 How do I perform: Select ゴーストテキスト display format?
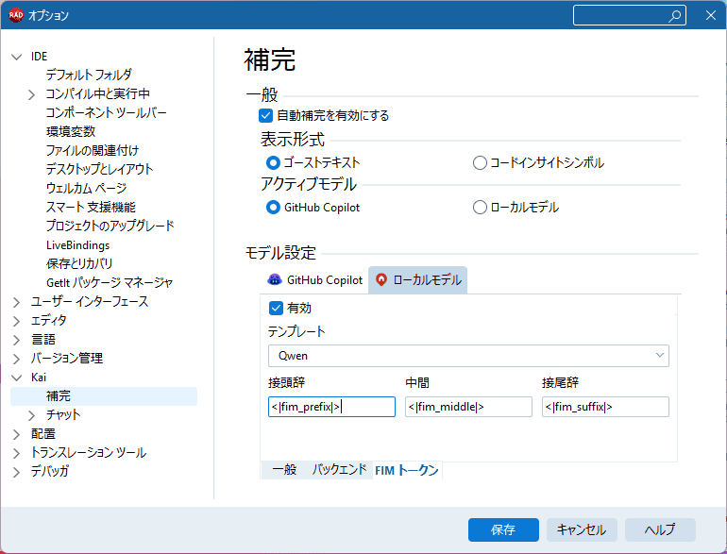tap(273, 162)
